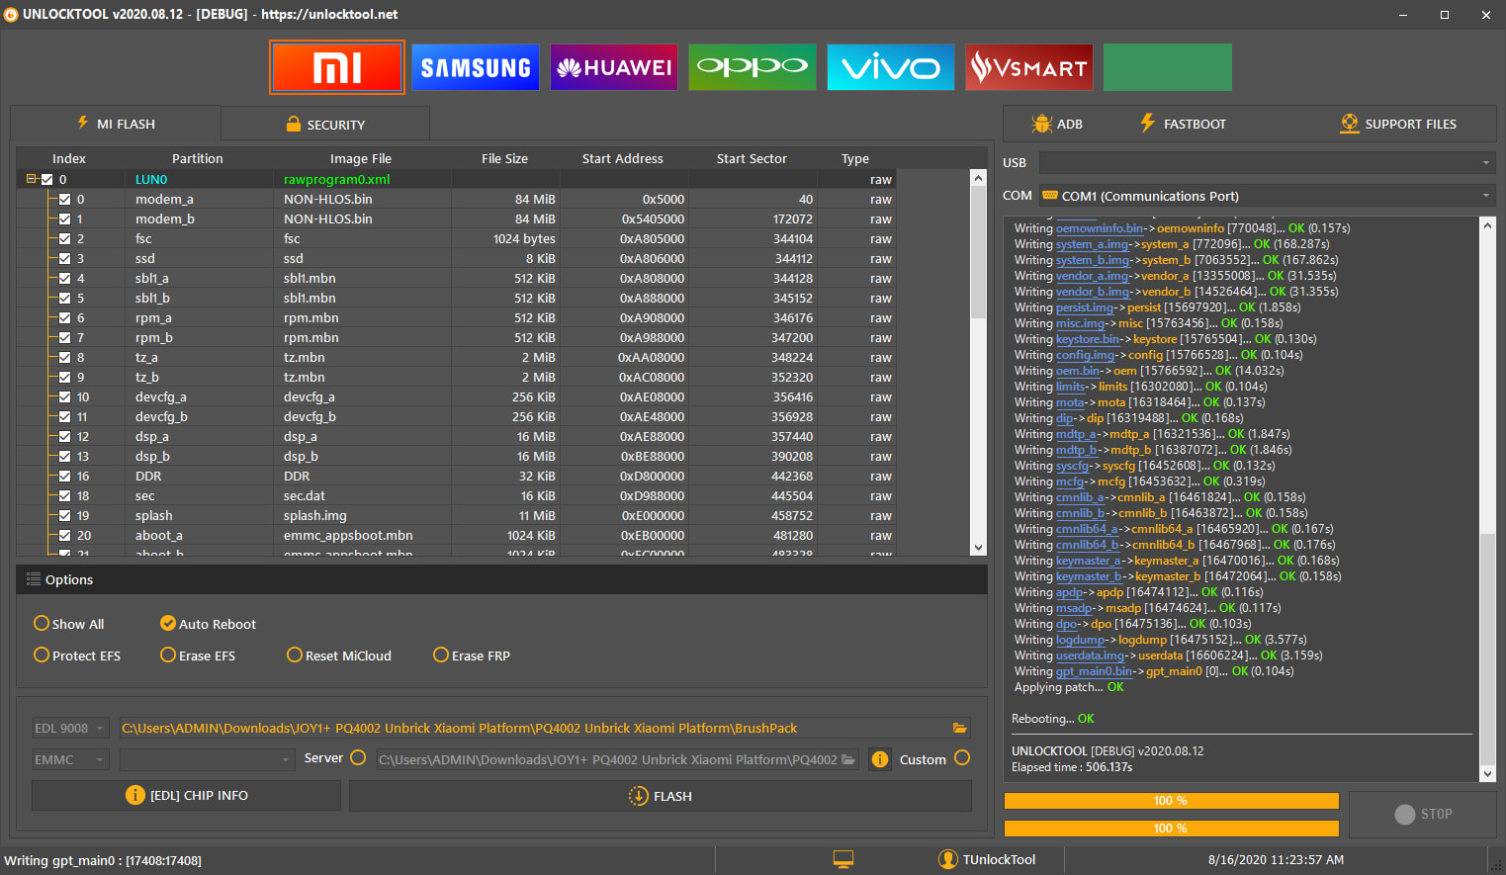
Task: Open the EDL 9008 mode dropdown
Action: click(x=70, y=728)
